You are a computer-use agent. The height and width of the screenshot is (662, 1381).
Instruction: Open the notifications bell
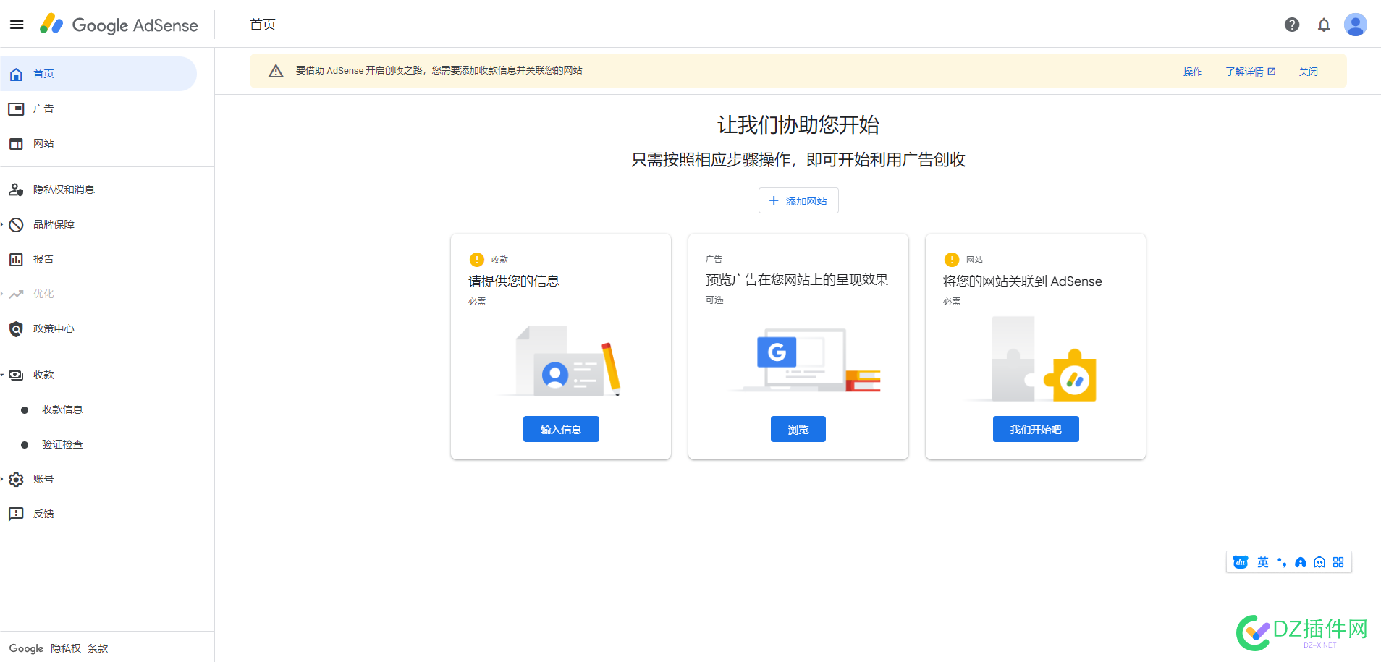pyautogui.click(x=1324, y=25)
